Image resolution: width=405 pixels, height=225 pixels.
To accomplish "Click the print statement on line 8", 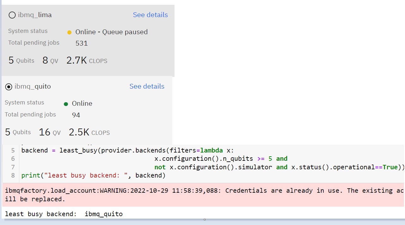I will [x=93, y=175].
